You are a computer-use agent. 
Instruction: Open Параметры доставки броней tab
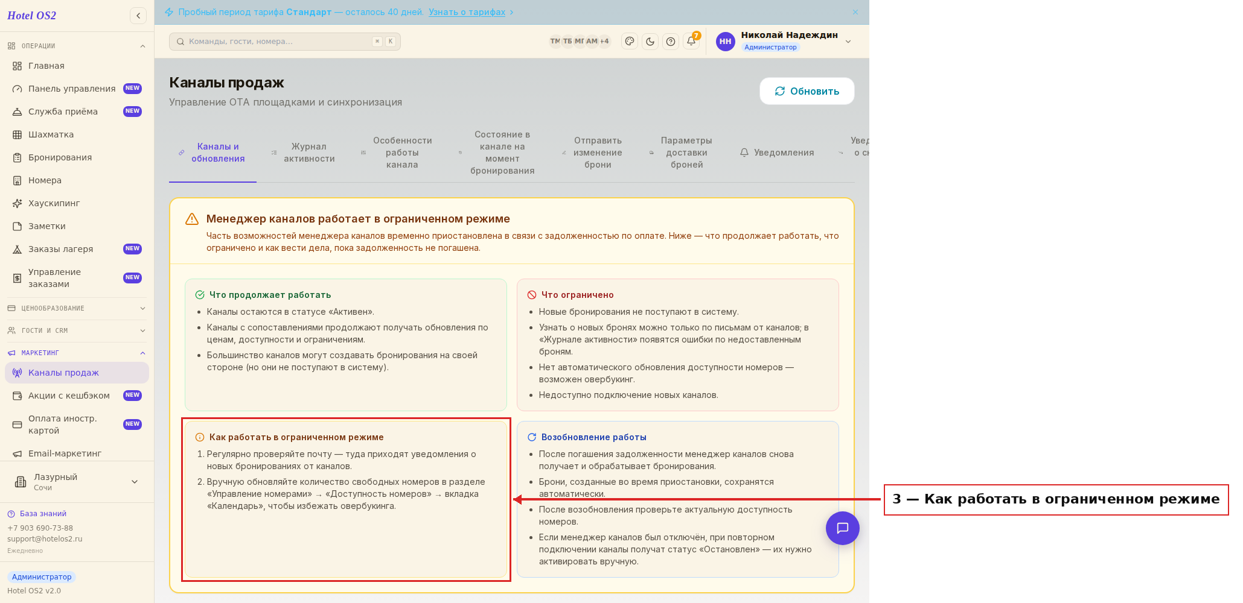point(681,153)
